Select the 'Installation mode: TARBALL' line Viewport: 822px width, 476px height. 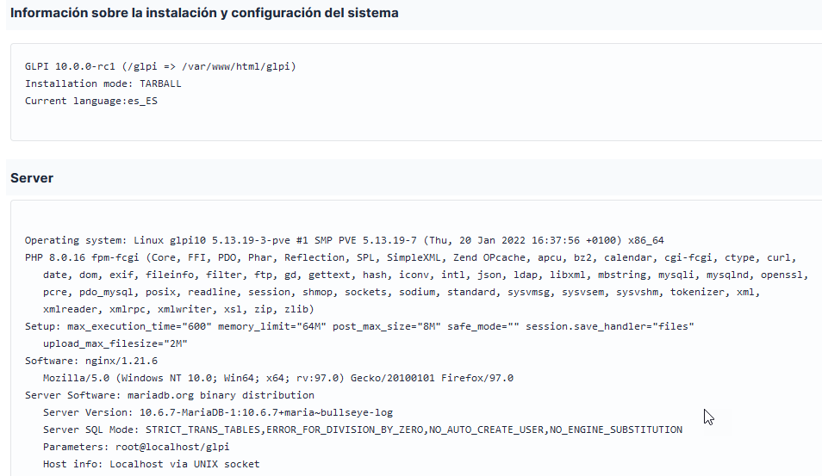(103, 83)
